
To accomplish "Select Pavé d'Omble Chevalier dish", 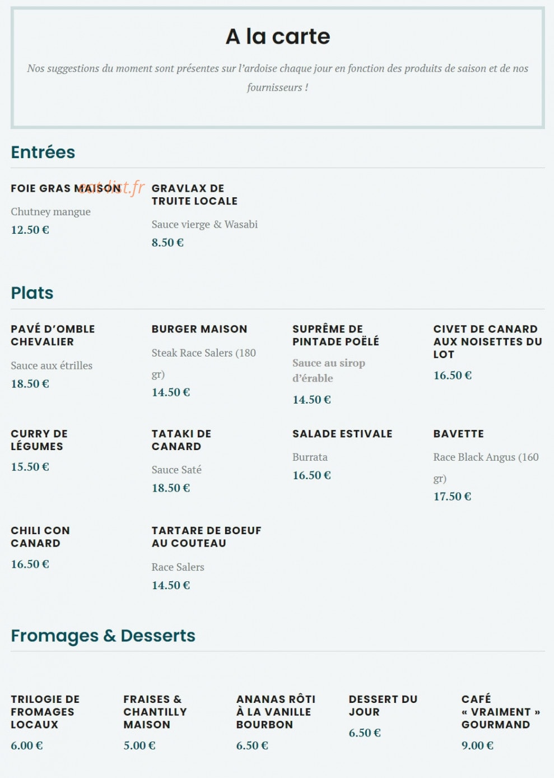I will (53, 335).
